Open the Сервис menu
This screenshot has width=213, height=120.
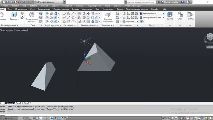55,6
